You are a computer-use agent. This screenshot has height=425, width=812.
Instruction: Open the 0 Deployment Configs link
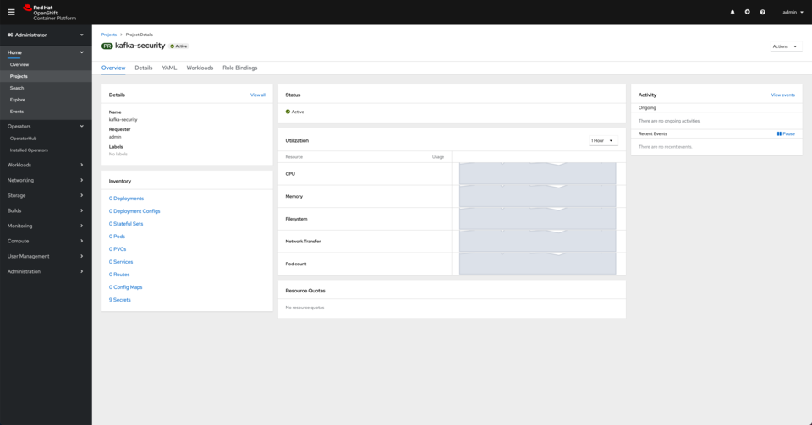134,211
